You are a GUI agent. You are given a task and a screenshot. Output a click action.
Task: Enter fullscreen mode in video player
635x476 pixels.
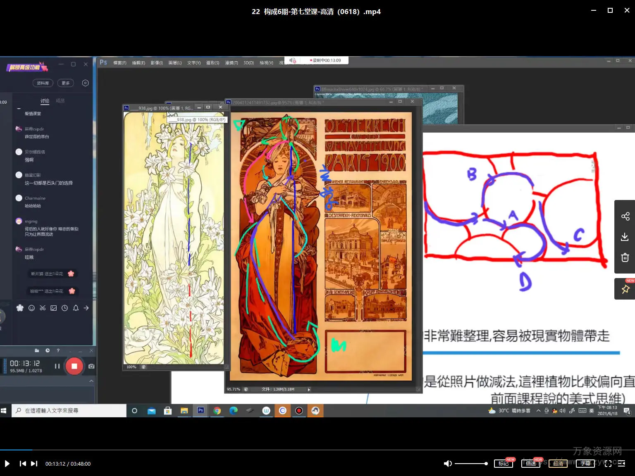tap(608, 464)
